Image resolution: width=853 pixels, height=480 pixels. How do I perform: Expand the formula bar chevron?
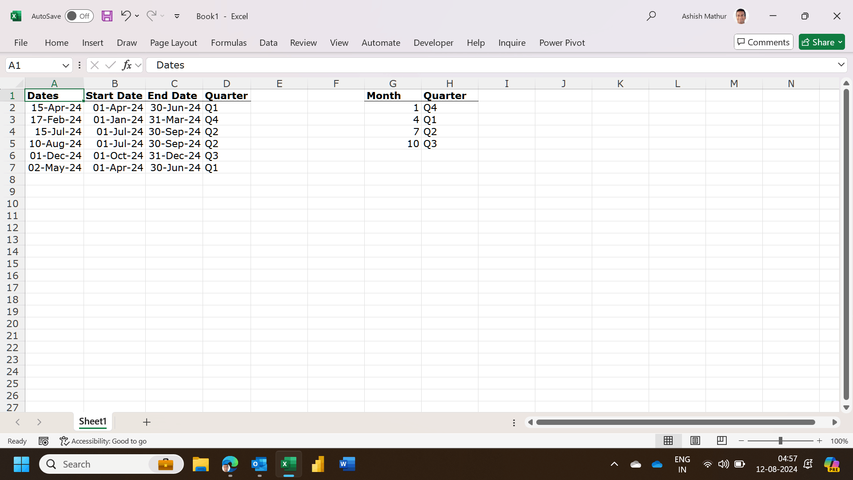click(841, 65)
